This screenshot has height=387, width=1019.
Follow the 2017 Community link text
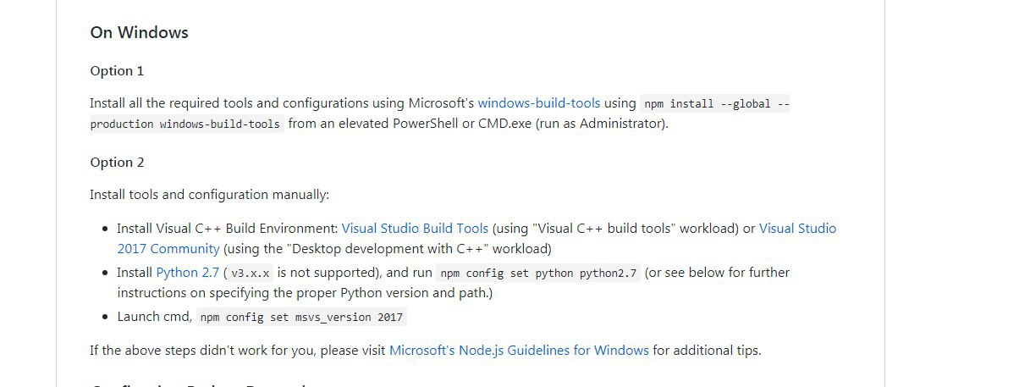point(168,249)
